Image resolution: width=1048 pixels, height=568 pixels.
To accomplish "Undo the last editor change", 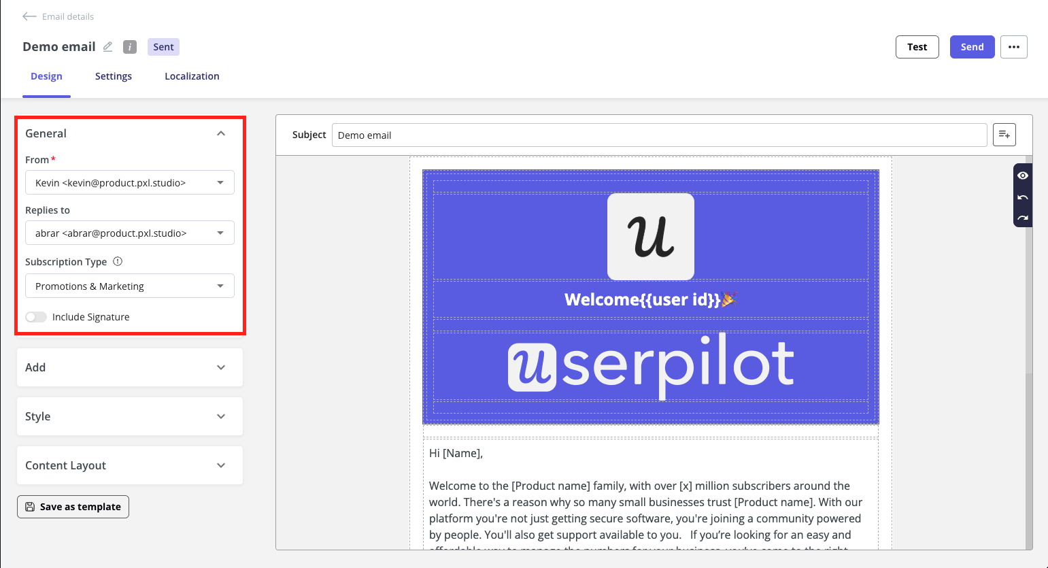I will pyautogui.click(x=1023, y=197).
